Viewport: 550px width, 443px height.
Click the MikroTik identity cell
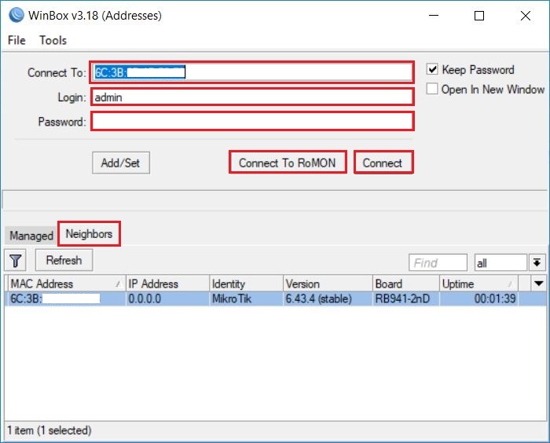click(246, 298)
